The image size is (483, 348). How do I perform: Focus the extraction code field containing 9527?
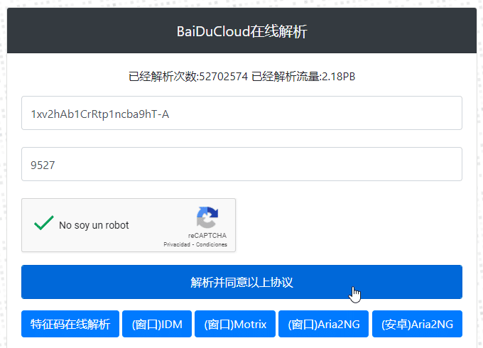(x=241, y=164)
